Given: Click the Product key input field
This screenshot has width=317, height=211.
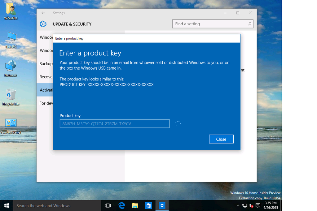Looking at the screenshot, I should tap(115, 124).
